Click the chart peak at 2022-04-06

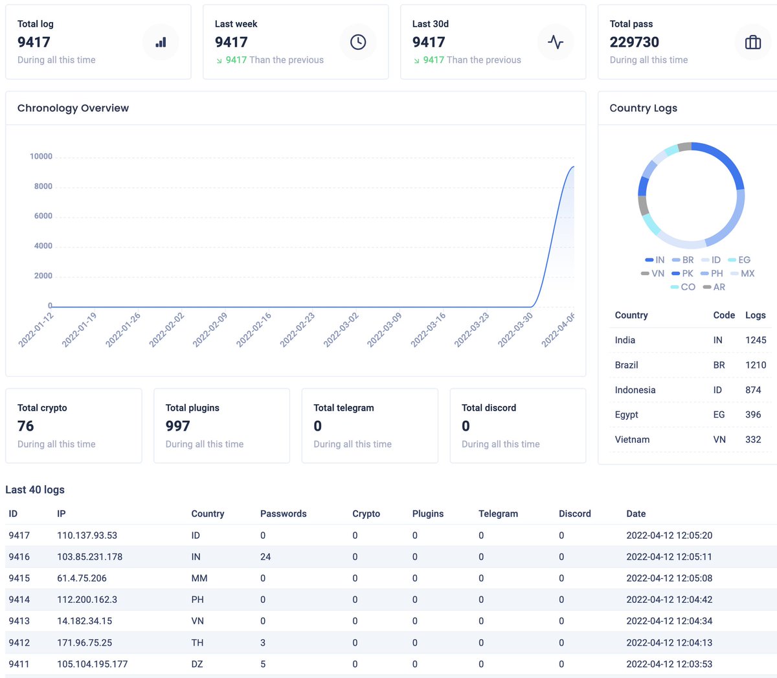573,167
